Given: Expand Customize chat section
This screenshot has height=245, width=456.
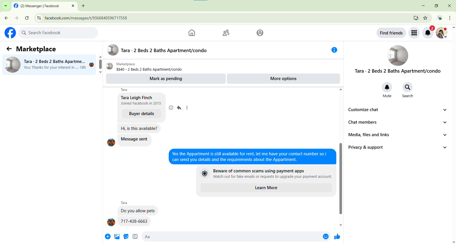Looking at the screenshot, I should pos(397,110).
